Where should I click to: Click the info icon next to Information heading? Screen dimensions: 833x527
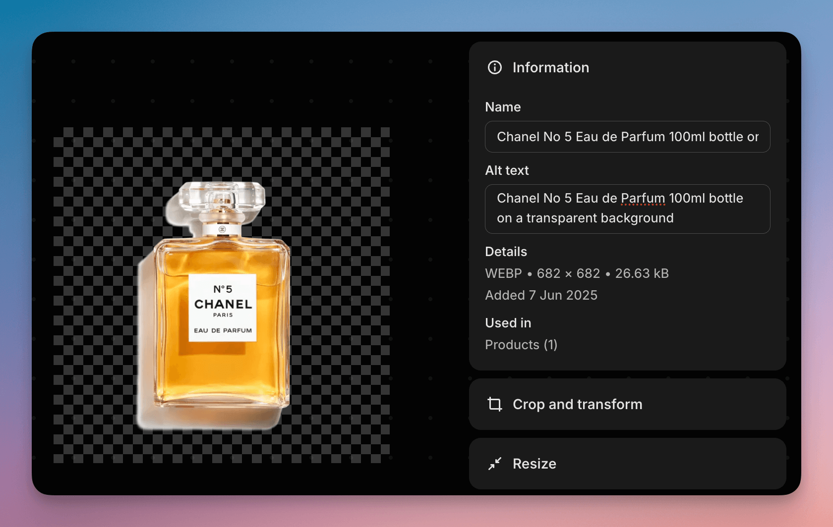(494, 68)
